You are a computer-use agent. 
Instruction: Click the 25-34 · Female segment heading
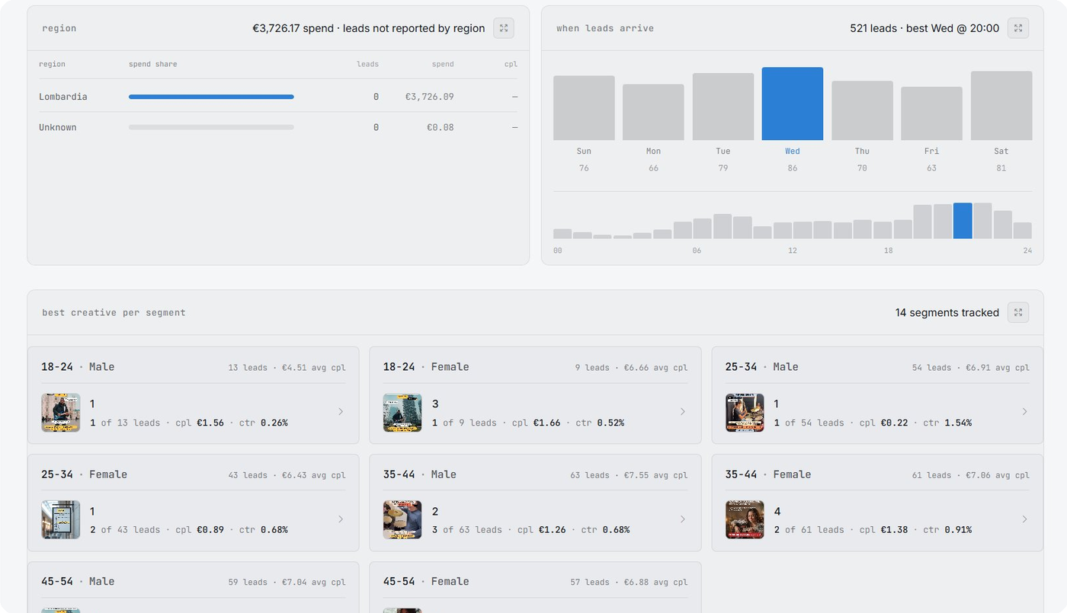point(84,474)
